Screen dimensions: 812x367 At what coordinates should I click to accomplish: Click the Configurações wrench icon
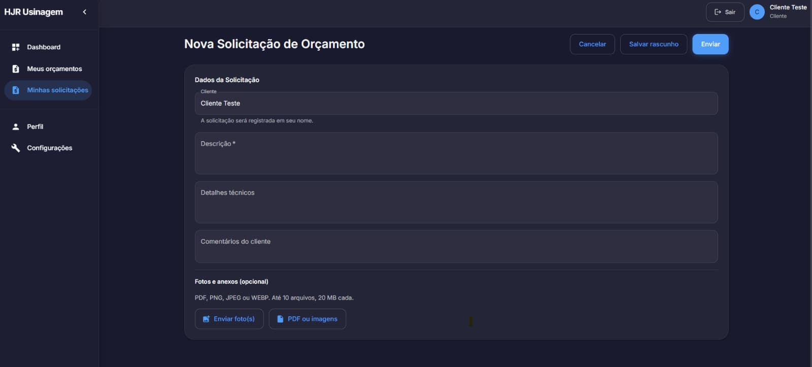(x=16, y=148)
